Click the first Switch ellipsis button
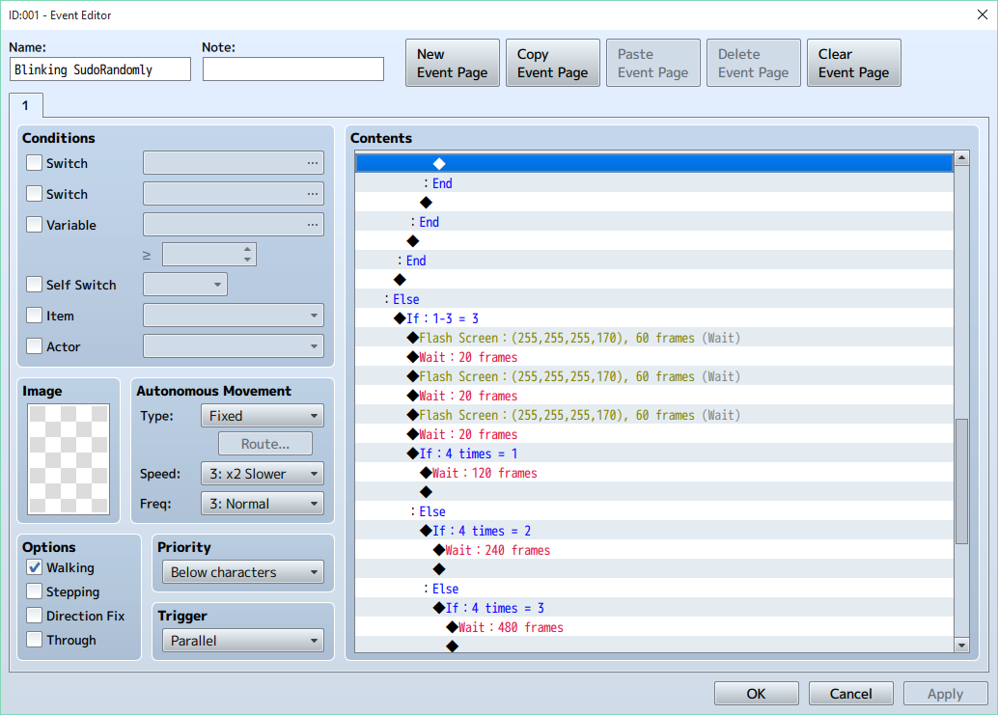Screen dimensions: 998x715 (312, 164)
